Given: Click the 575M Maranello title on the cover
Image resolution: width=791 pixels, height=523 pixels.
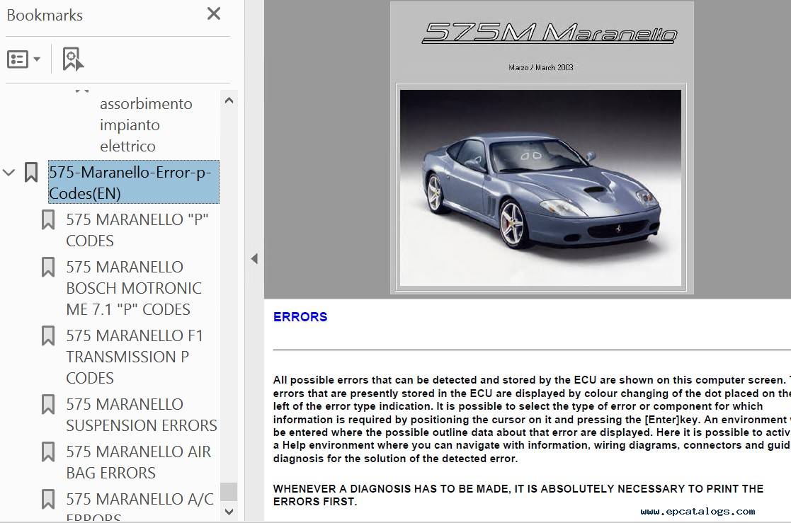Looking at the screenshot, I should [x=549, y=33].
